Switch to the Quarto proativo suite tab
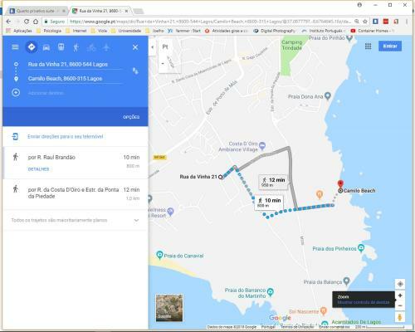415x332 pixels. pos(37,11)
